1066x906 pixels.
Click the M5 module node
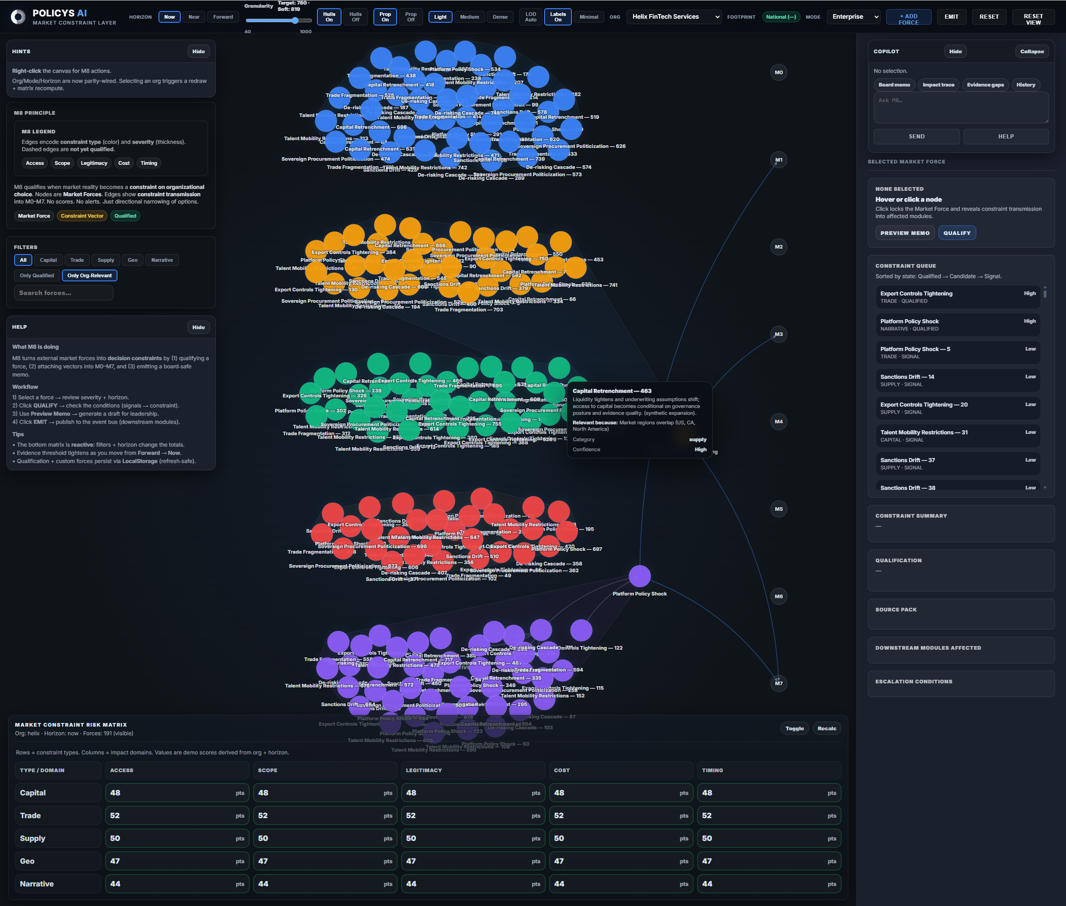(778, 509)
